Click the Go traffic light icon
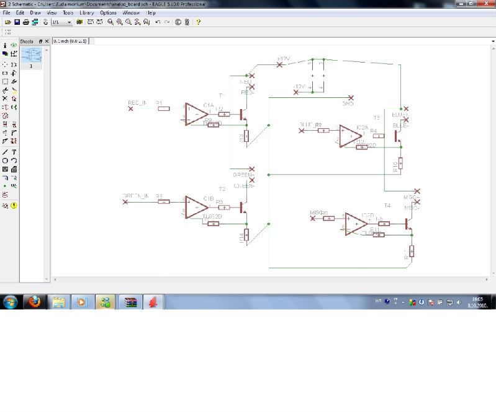Image resolution: width=496 pixels, height=412 pixels. tap(187, 22)
